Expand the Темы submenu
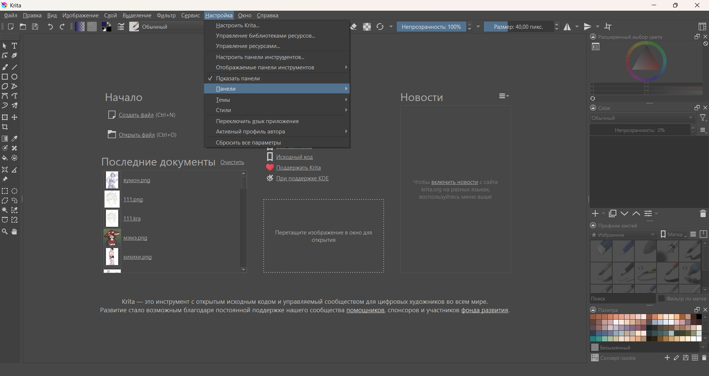The image size is (709, 376). 277,100
